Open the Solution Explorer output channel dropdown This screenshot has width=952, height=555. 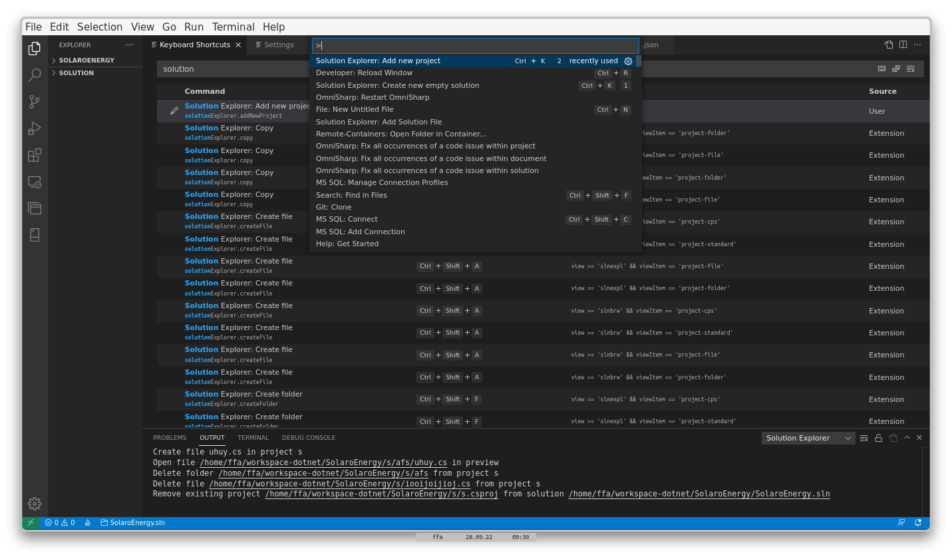tap(808, 438)
